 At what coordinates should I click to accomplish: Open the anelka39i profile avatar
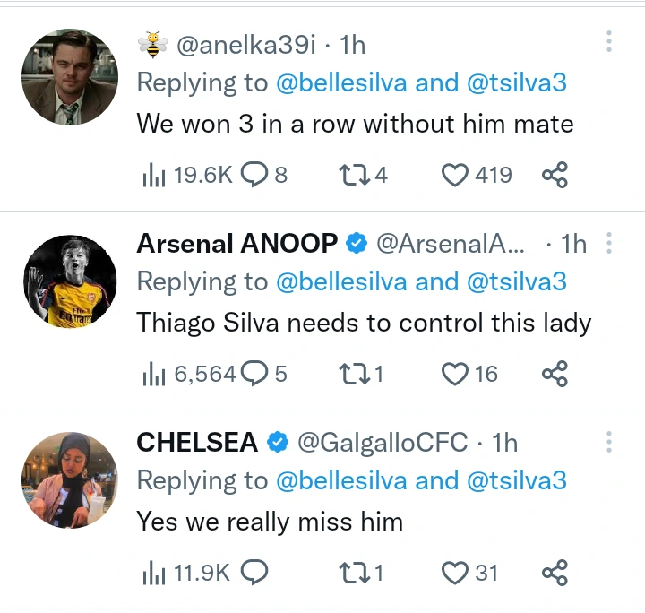pyautogui.click(x=70, y=77)
